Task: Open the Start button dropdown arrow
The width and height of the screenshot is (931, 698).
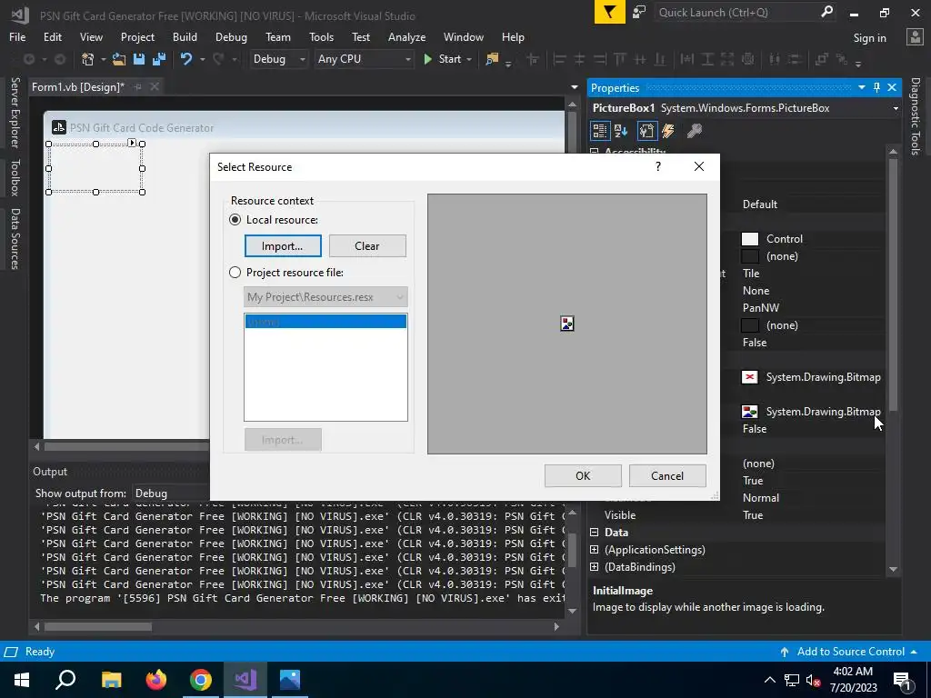Action: click(x=469, y=59)
